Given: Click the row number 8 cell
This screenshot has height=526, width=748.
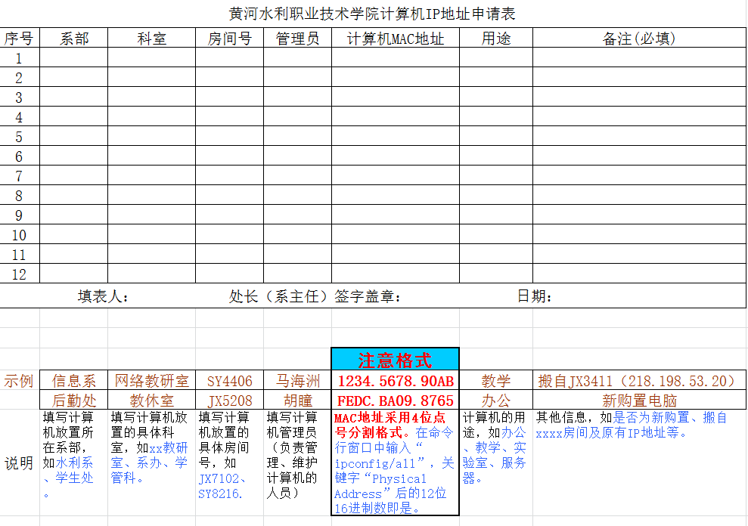Looking at the screenshot, I should [x=20, y=196].
